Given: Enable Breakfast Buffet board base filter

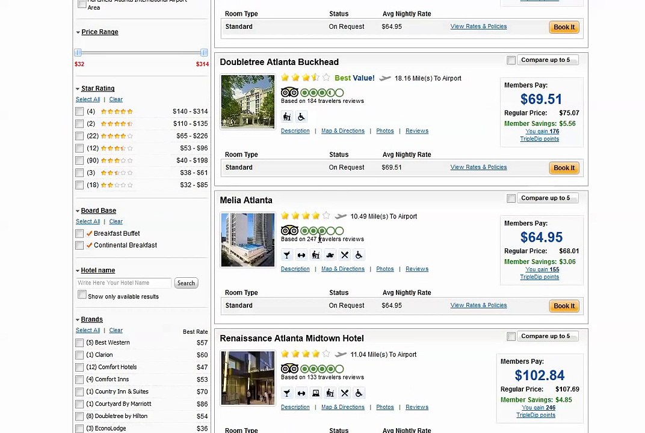Looking at the screenshot, I should 79,233.
